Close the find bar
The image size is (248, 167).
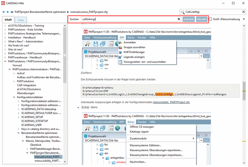244,19
